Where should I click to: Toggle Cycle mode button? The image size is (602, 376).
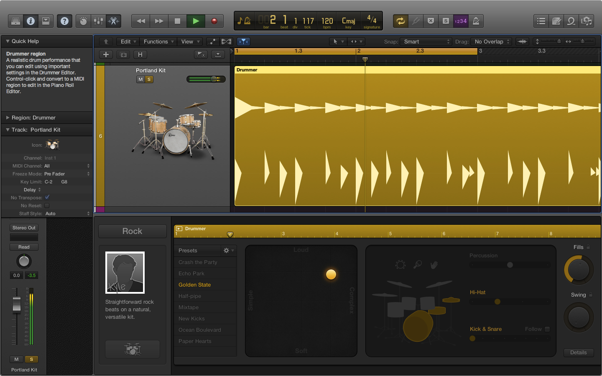pos(400,21)
